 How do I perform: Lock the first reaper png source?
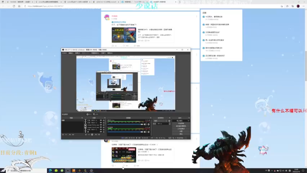(104, 125)
